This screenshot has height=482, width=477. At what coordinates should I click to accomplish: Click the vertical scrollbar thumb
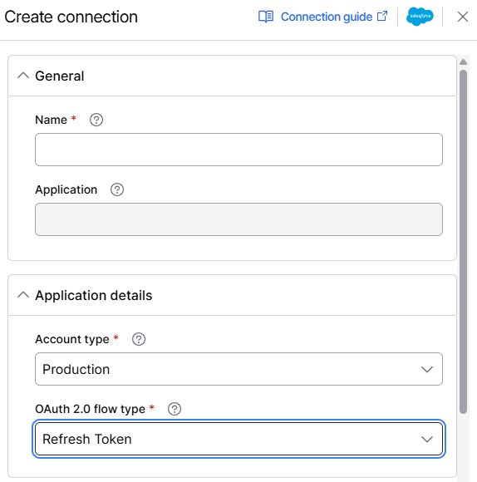(463, 242)
